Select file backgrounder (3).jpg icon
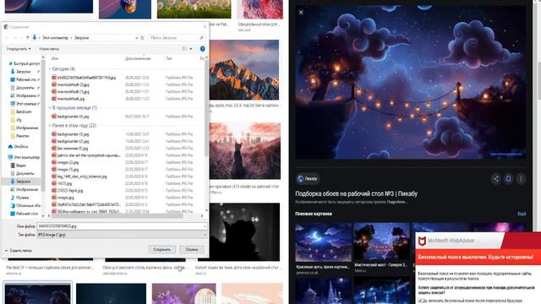Image resolution: width=541 pixels, height=304 pixels. (54, 134)
